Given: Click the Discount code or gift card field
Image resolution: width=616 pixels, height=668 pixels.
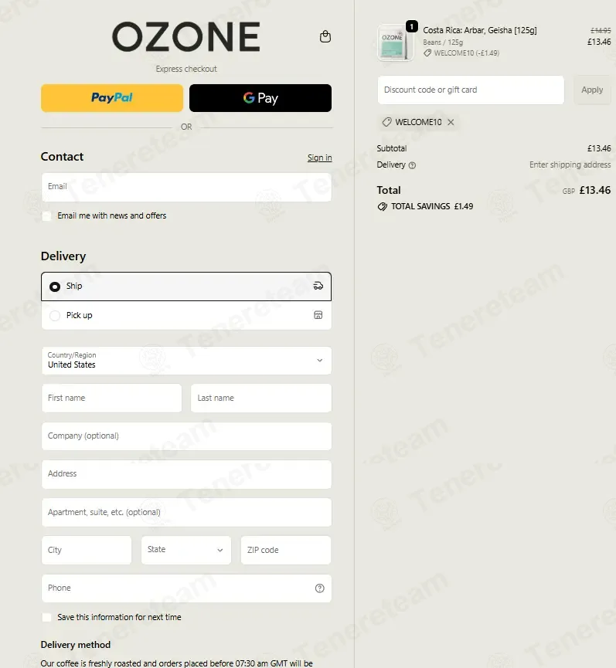Looking at the screenshot, I should [471, 90].
